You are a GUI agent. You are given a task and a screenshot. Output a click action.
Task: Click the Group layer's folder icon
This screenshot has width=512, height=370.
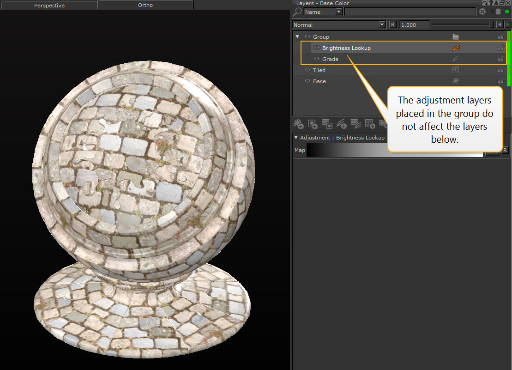(456, 37)
